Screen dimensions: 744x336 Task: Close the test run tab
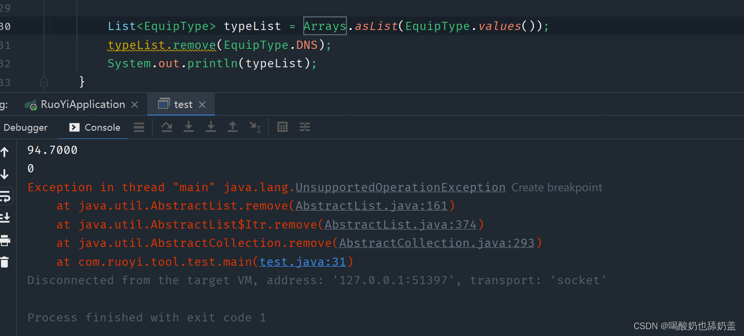click(x=203, y=104)
